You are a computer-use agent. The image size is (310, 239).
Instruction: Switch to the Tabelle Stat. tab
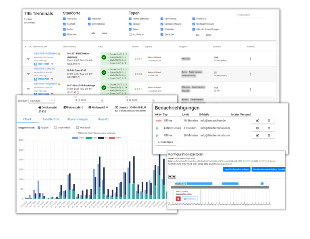click(x=51, y=119)
